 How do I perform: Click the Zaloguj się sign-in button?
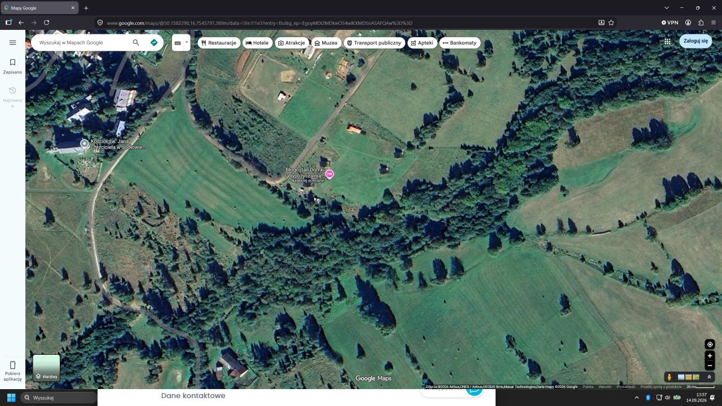(x=695, y=41)
